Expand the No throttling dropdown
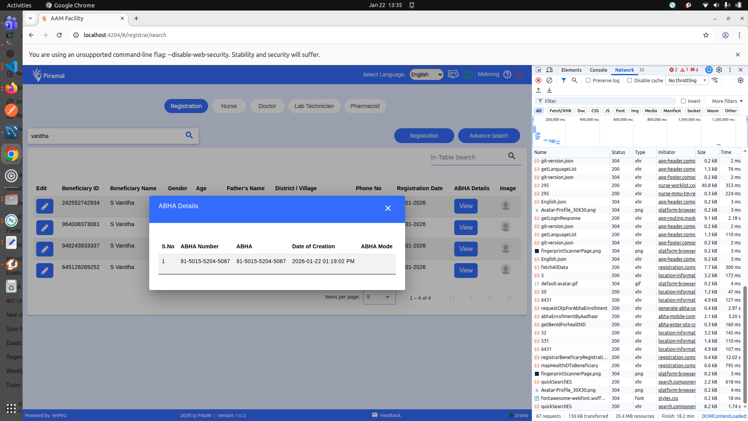Viewport: 748px width, 421px height. coord(687,80)
